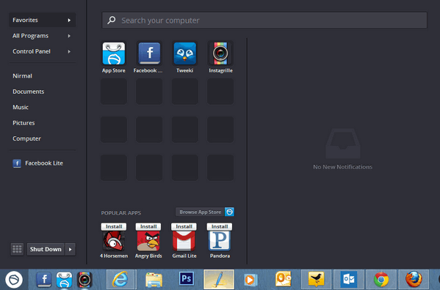This screenshot has height=290, width=440.
Task: Open the media player taskbar icon
Action: (x=250, y=279)
